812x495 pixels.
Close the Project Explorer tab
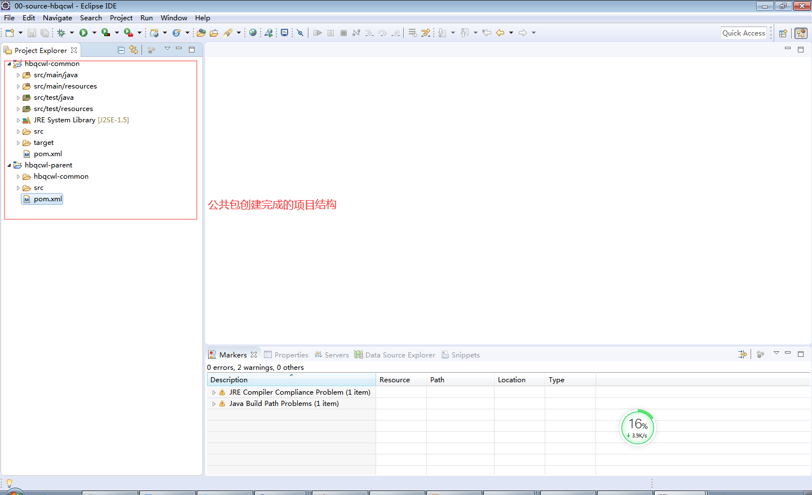pos(74,50)
